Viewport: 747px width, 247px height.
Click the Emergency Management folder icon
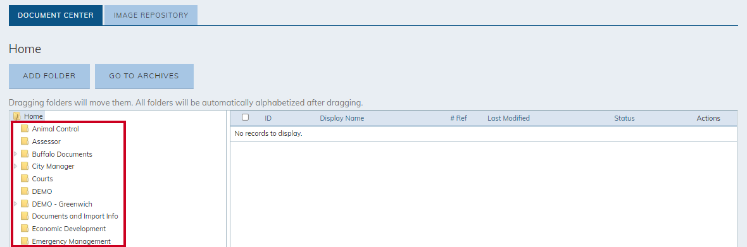(x=25, y=241)
